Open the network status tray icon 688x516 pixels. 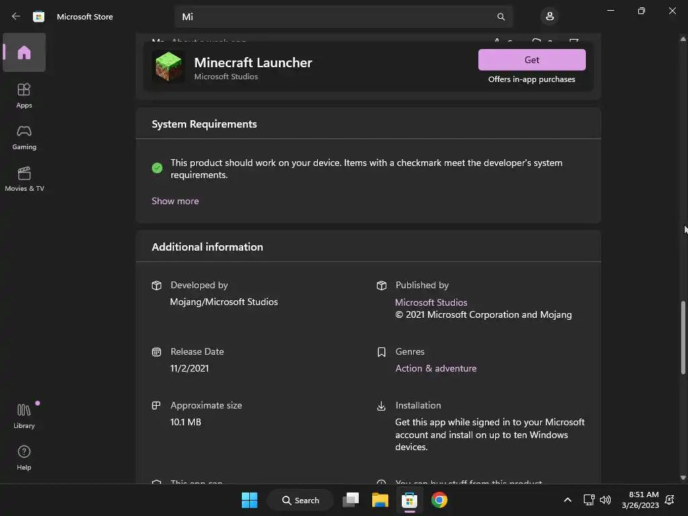(589, 500)
